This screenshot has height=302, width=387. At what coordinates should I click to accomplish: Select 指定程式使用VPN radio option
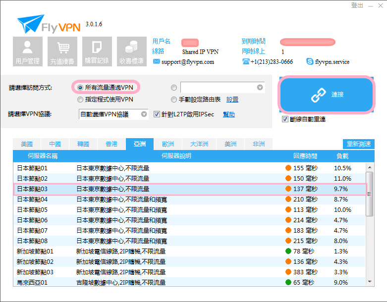coord(80,100)
